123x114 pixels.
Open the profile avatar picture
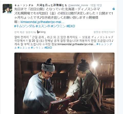point(7,9)
